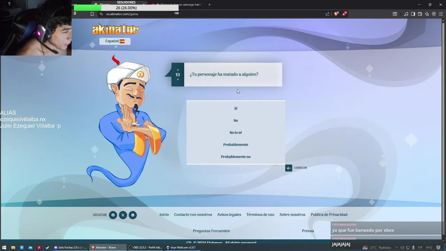This screenshot has width=446, height=251.
Task: Open "Términos de uso" link
Action: click(260, 215)
